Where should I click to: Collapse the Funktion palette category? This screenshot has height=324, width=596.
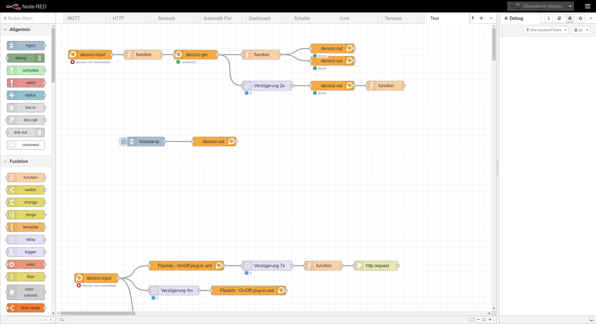pyautogui.click(x=26, y=161)
